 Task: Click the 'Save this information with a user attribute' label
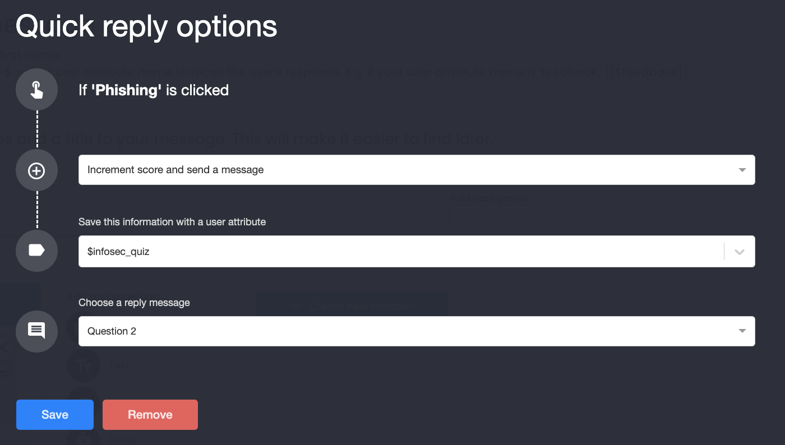coord(172,222)
